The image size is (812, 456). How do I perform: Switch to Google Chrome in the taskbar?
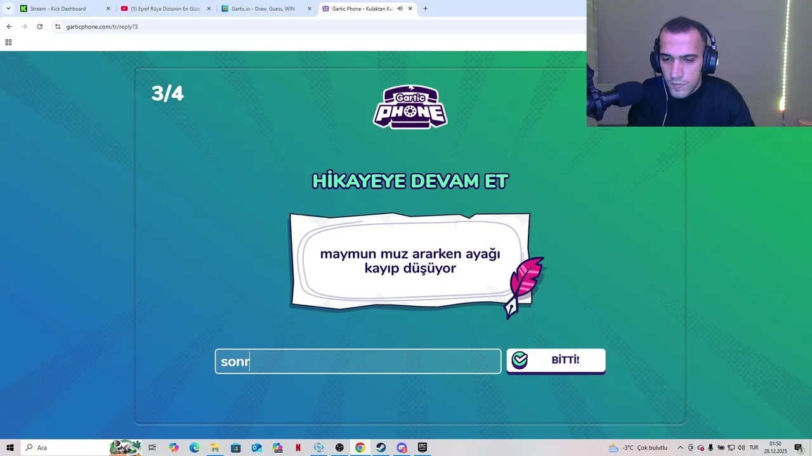coord(360,448)
